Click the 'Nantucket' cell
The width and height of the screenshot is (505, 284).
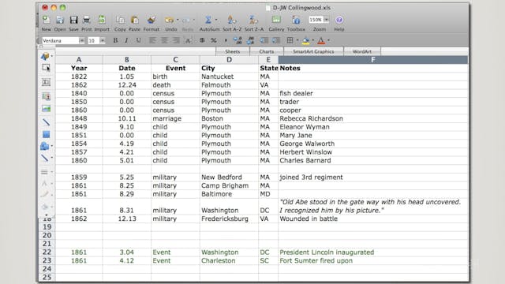pos(229,77)
